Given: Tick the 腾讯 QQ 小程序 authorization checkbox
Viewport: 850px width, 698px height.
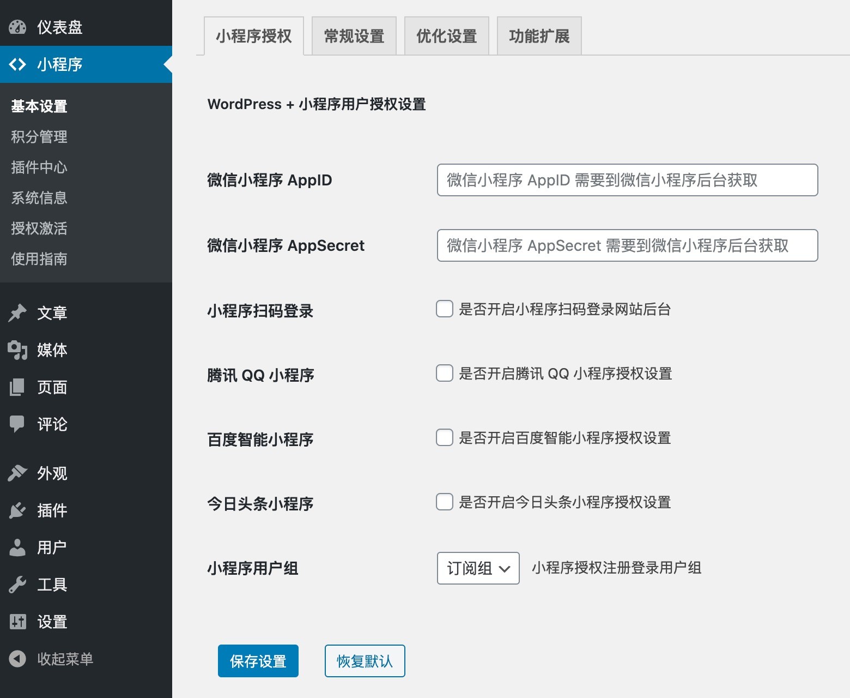Looking at the screenshot, I should pos(445,373).
